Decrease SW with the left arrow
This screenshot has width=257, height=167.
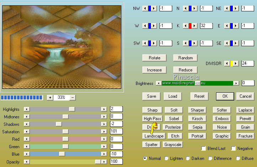click(x=145, y=43)
